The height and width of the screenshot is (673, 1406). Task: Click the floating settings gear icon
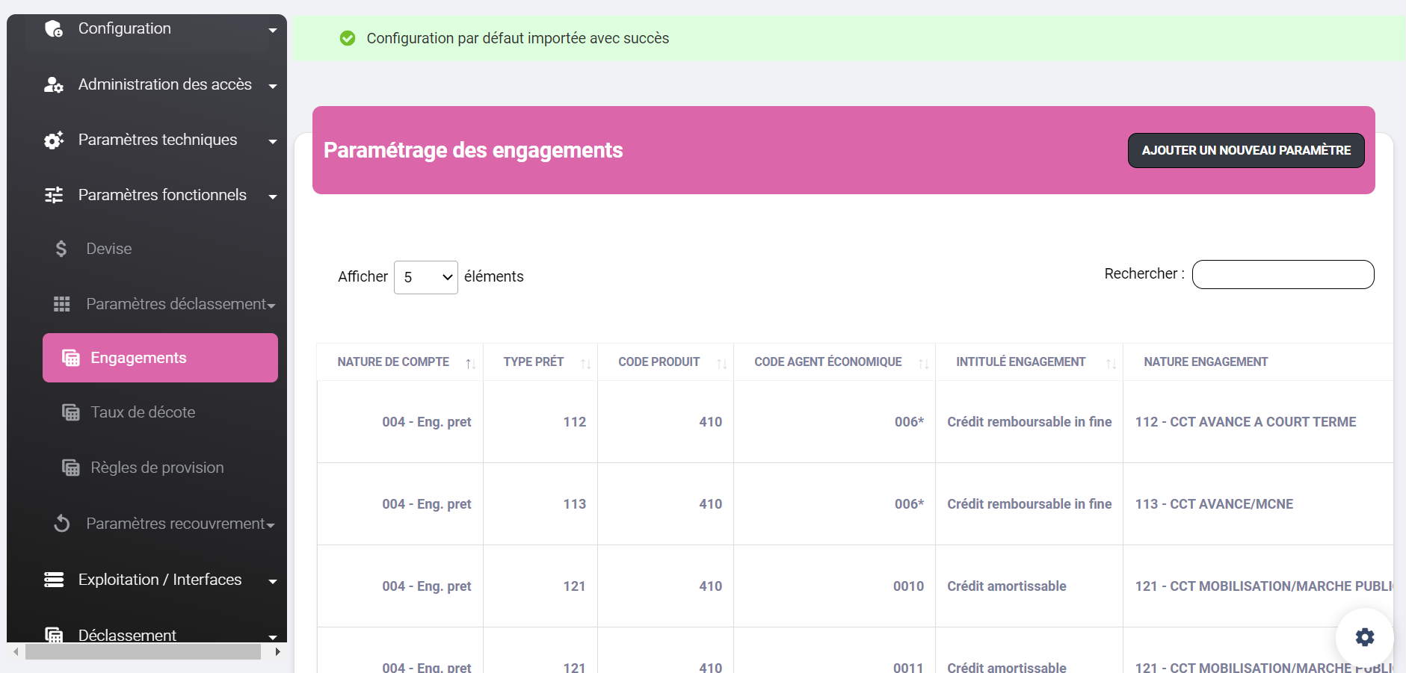pyautogui.click(x=1364, y=637)
